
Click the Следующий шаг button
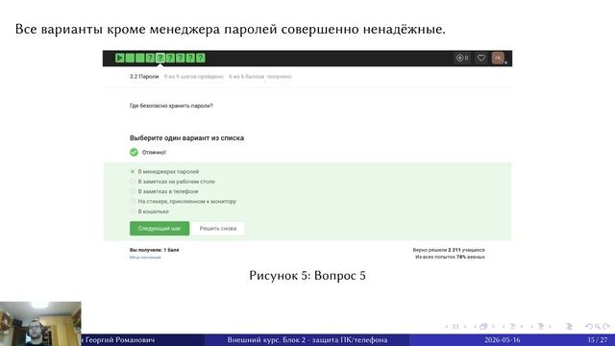160,229
